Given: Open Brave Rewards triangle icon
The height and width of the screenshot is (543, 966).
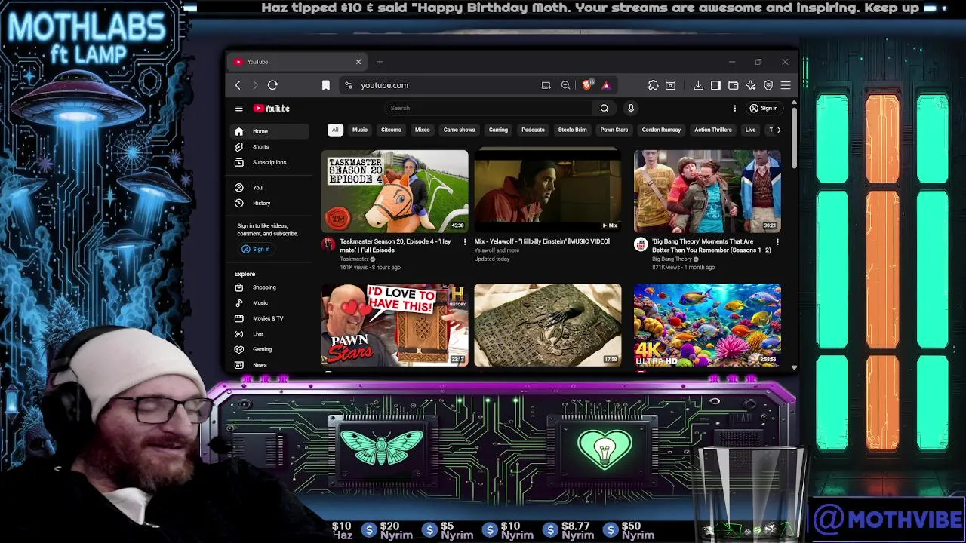Looking at the screenshot, I should click(605, 85).
